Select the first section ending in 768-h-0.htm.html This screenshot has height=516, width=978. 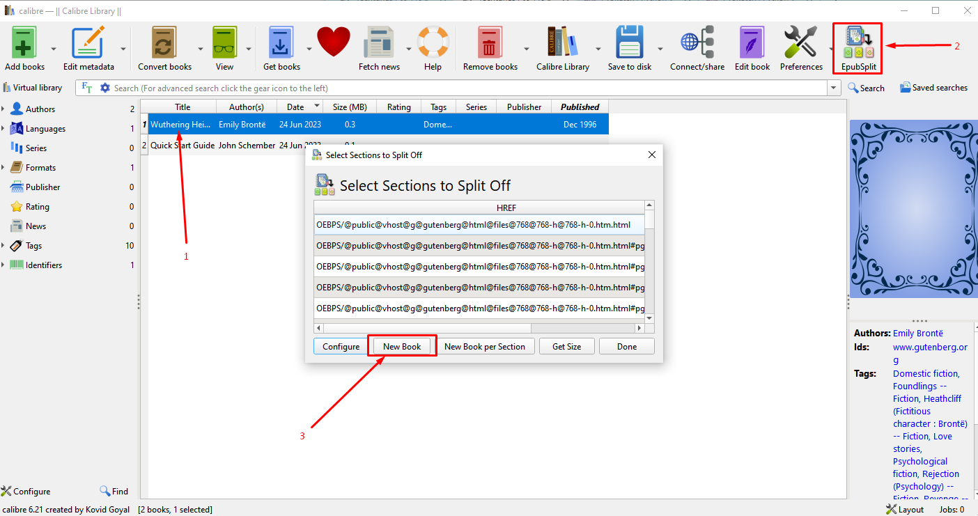click(479, 225)
